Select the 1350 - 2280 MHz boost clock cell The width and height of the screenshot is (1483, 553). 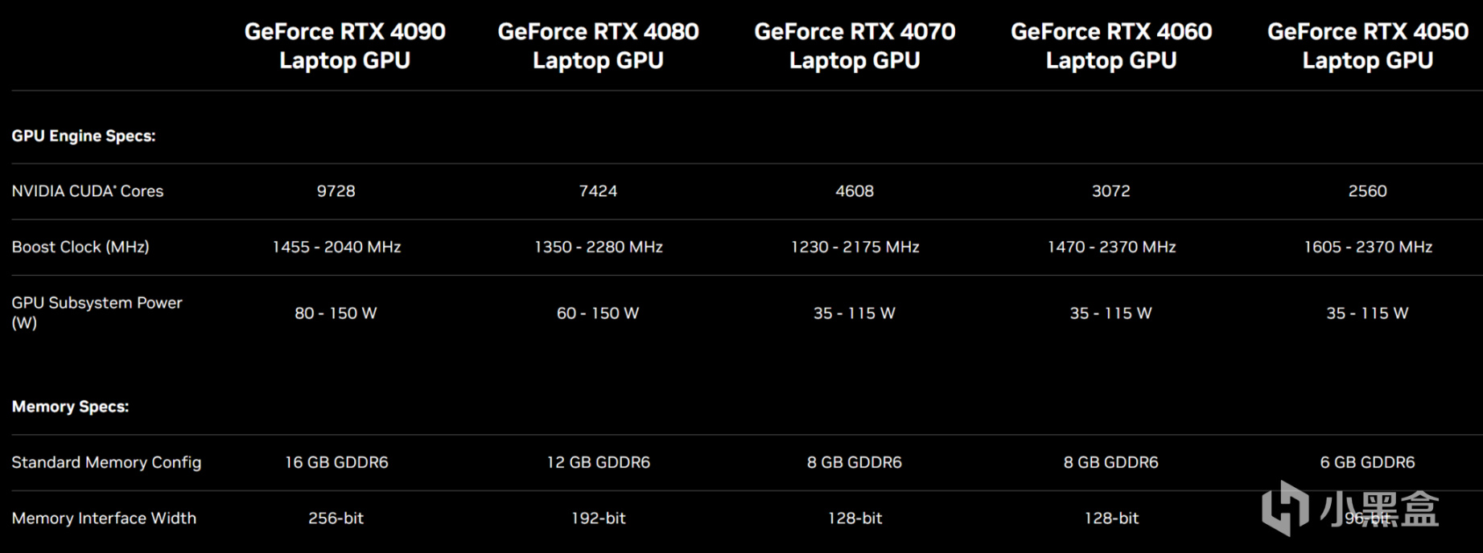[x=598, y=247]
